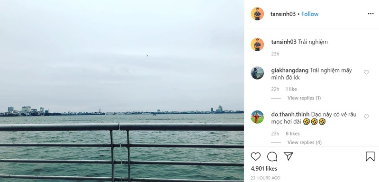The width and height of the screenshot is (379, 182).
Task: Open the lake photo
Action: coord(122,91)
